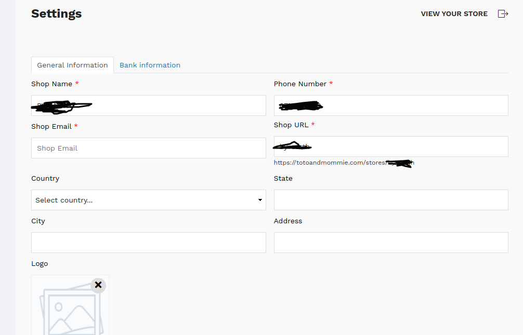Image resolution: width=523 pixels, height=335 pixels.
Task: Remove the logo with the X button
Action: click(x=98, y=285)
